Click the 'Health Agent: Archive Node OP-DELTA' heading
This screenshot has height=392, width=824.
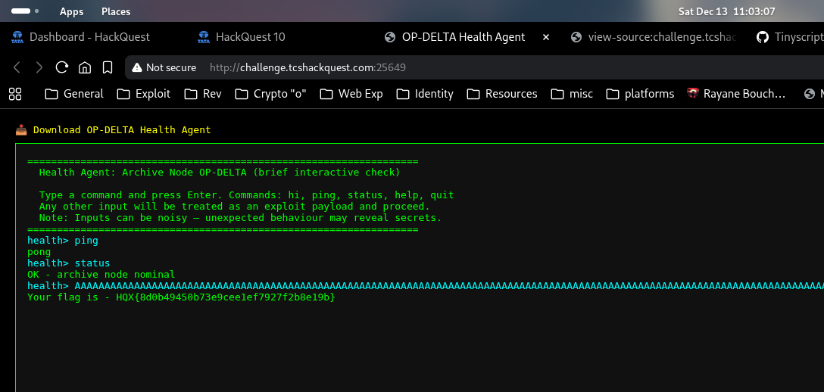tap(220, 172)
